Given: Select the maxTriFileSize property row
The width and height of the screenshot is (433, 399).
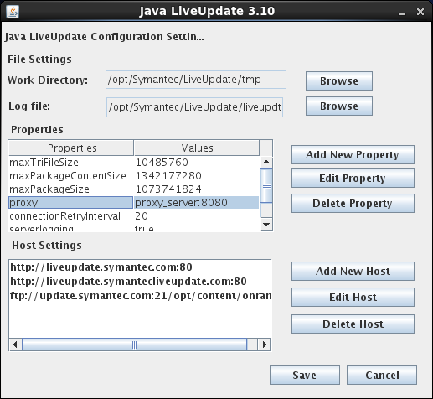Looking at the screenshot, I should tap(134, 163).
